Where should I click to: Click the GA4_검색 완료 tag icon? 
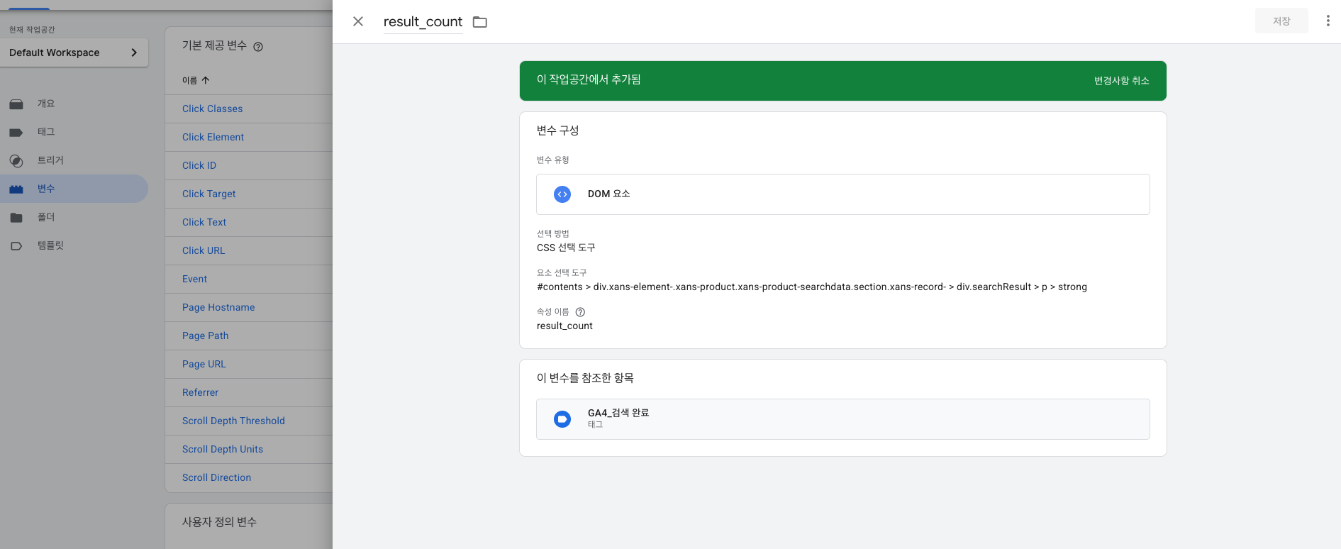[562, 419]
